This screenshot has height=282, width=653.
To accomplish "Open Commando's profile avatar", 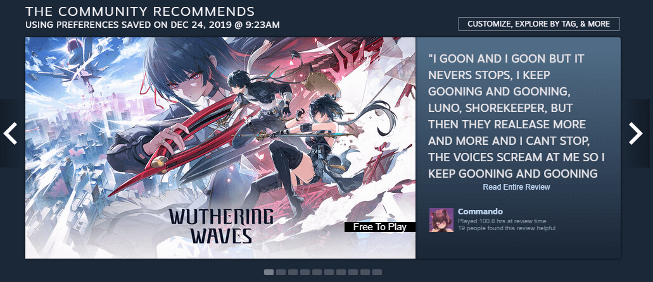I will click(441, 220).
